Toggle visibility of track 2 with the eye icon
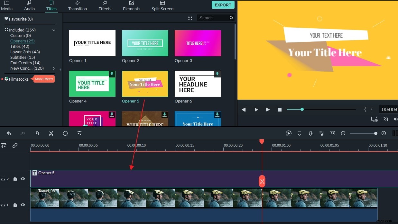This screenshot has width=398, height=224. (23, 179)
